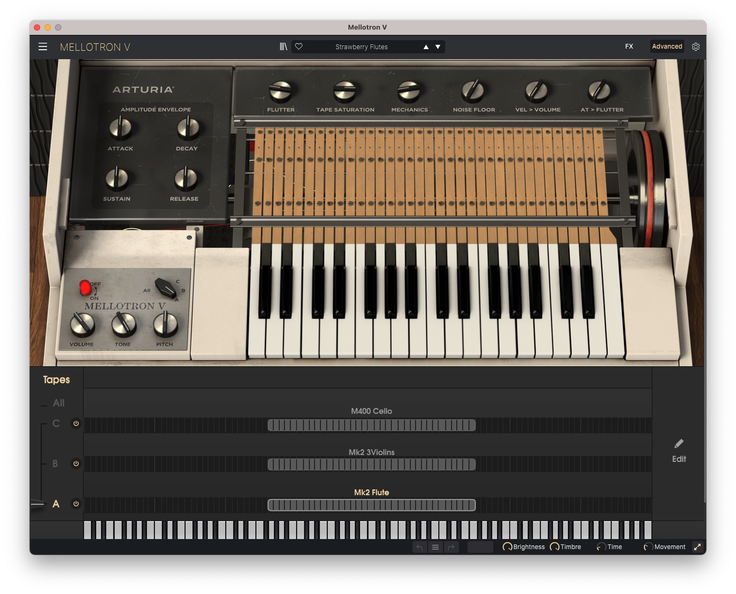Select All tapes label
The image size is (736, 594).
[59, 403]
